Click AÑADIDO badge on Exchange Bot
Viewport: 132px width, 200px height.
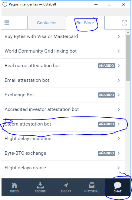107,95
